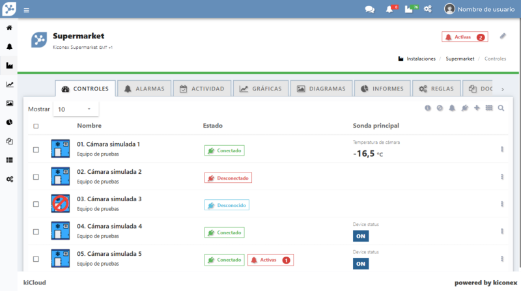Open the search magnifier icon in table toolbar
The image size is (521, 293).
coord(501,108)
